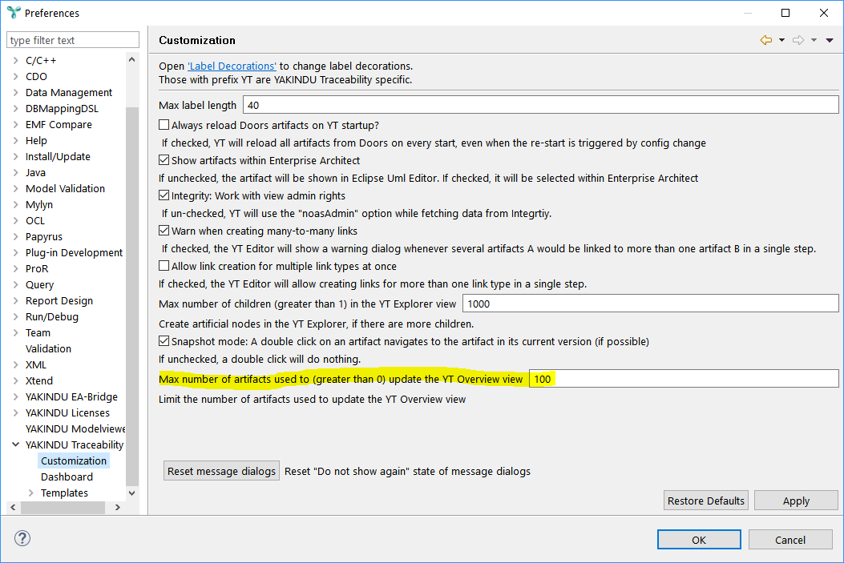Click the back navigation arrow icon
The image size is (844, 563).
point(766,40)
